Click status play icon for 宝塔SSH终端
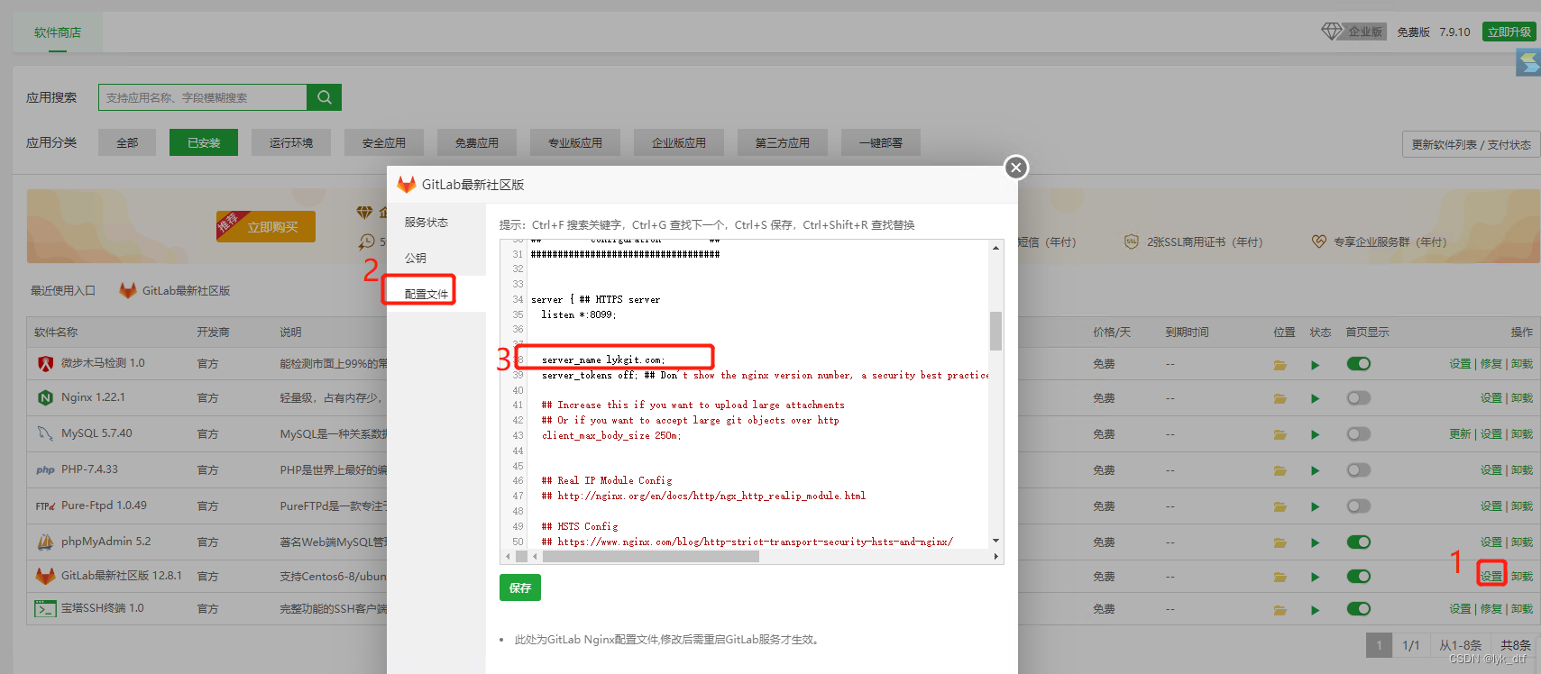The image size is (1541, 674). [1316, 610]
